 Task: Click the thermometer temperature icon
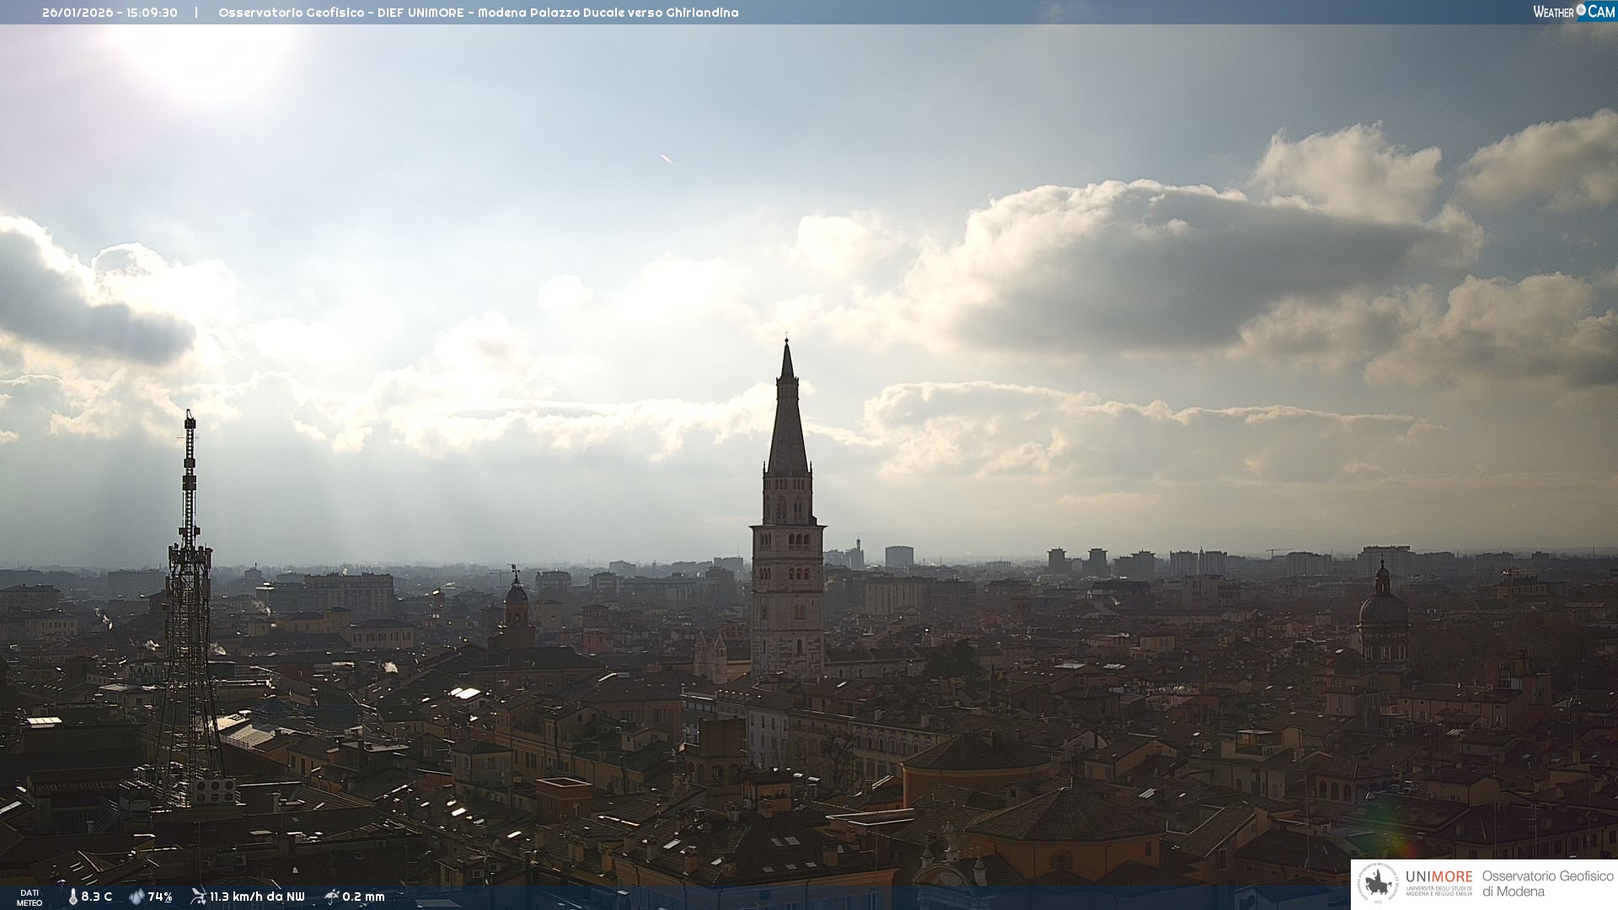[x=73, y=897]
